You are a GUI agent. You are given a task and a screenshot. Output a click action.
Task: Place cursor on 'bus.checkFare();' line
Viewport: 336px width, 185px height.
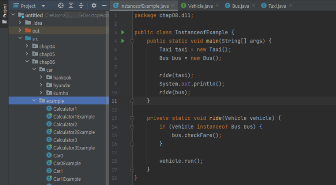pyautogui.click(x=196, y=135)
